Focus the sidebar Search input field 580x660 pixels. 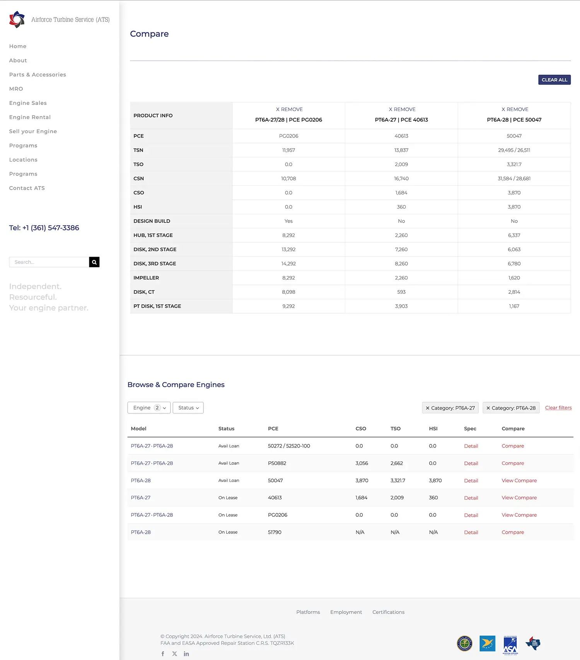(x=49, y=262)
